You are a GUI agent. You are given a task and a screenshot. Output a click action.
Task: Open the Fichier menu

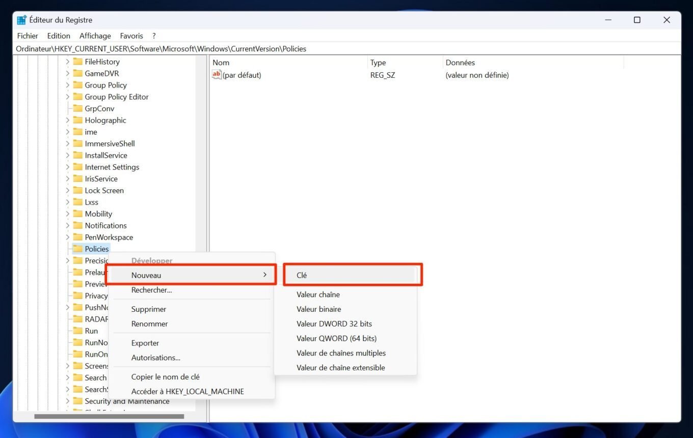[x=28, y=36]
